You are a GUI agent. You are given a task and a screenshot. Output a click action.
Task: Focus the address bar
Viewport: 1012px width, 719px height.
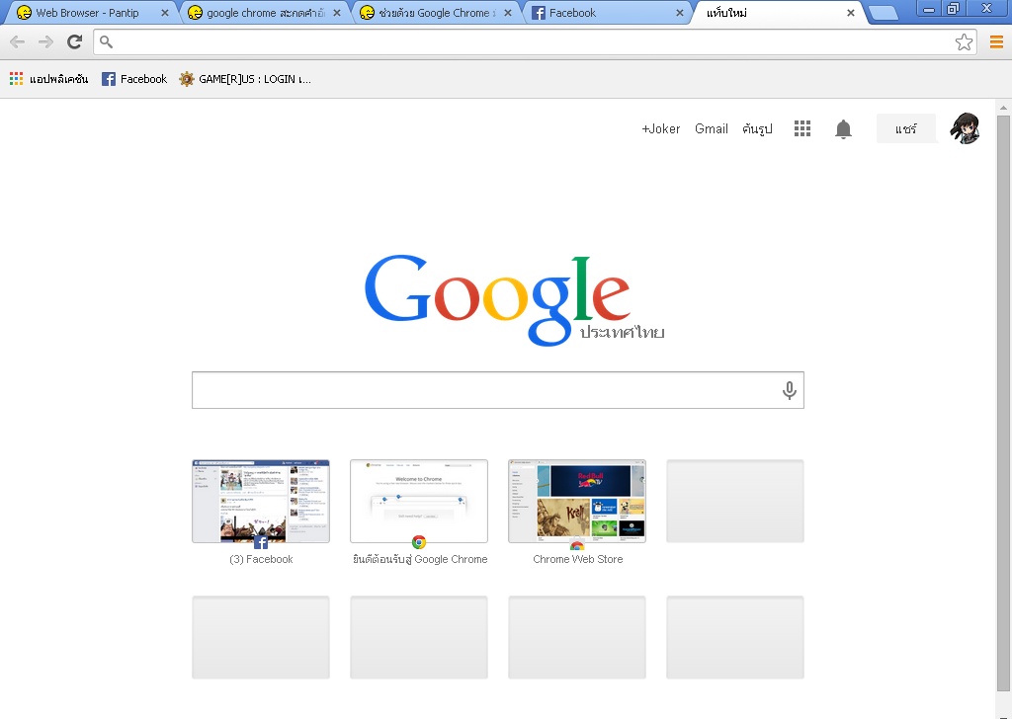click(x=533, y=42)
